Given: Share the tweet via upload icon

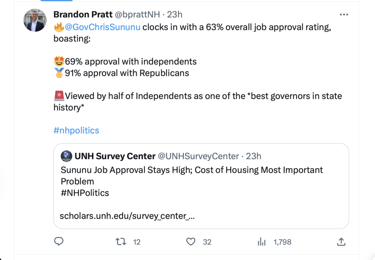Looking at the screenshot, I should pos(341,242).
